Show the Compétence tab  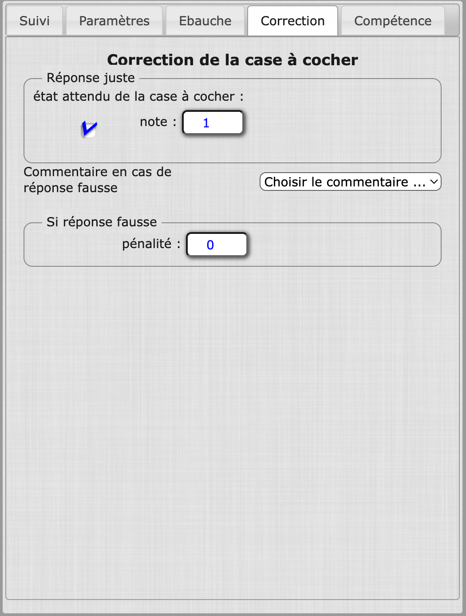392,21
